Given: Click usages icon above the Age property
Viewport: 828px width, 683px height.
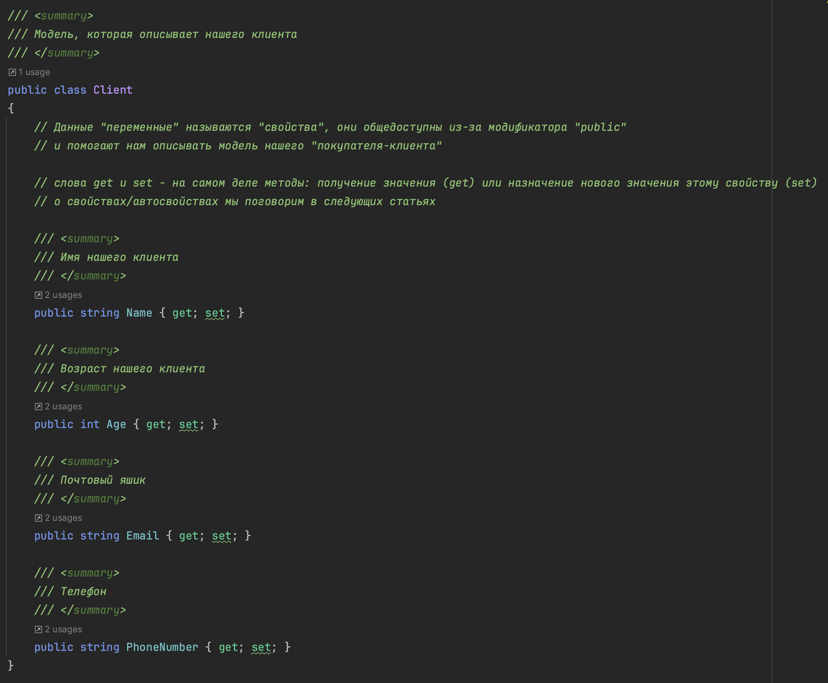Looking at the screenshot, I should pos(39,406).
